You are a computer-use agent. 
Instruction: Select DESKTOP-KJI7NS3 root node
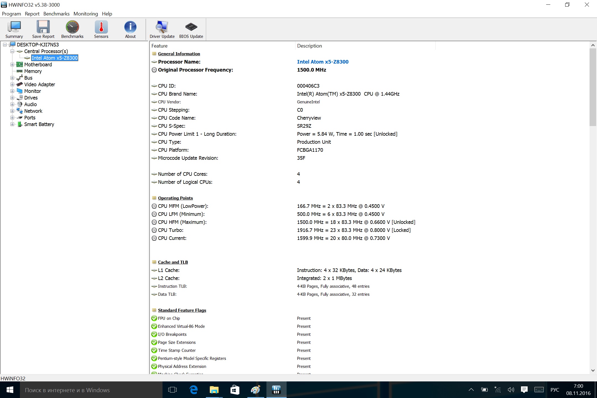(x=38, y=44)
